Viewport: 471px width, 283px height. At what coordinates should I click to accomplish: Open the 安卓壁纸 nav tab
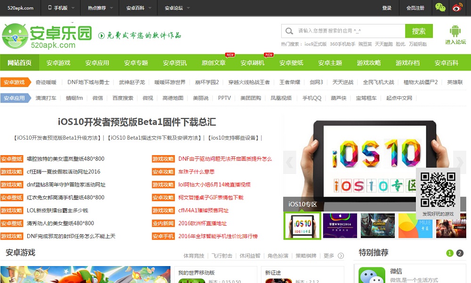(x=292, y=63)
